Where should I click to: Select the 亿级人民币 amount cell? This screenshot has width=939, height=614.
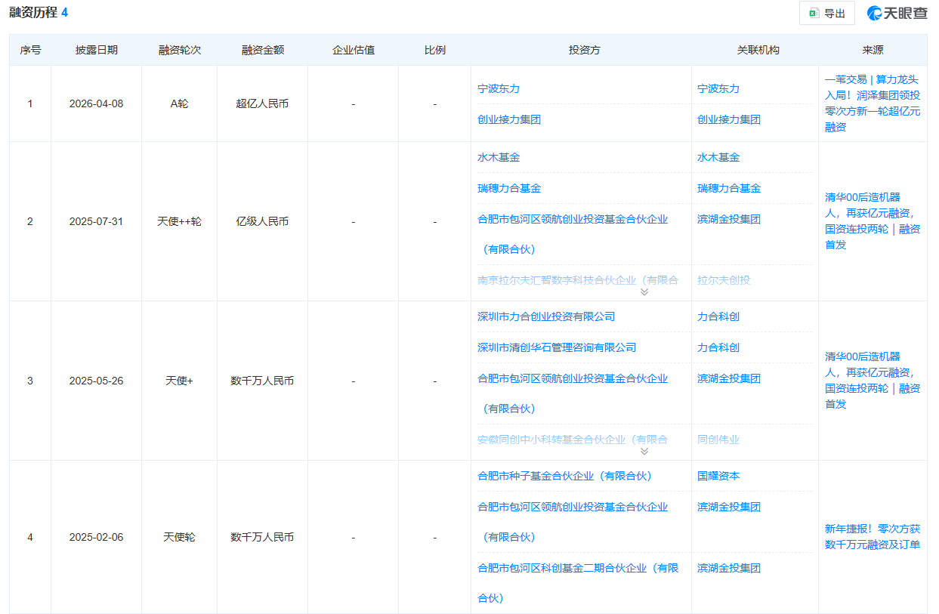pos(262,221)
